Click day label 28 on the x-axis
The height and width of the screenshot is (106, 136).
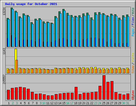(116, 103)
